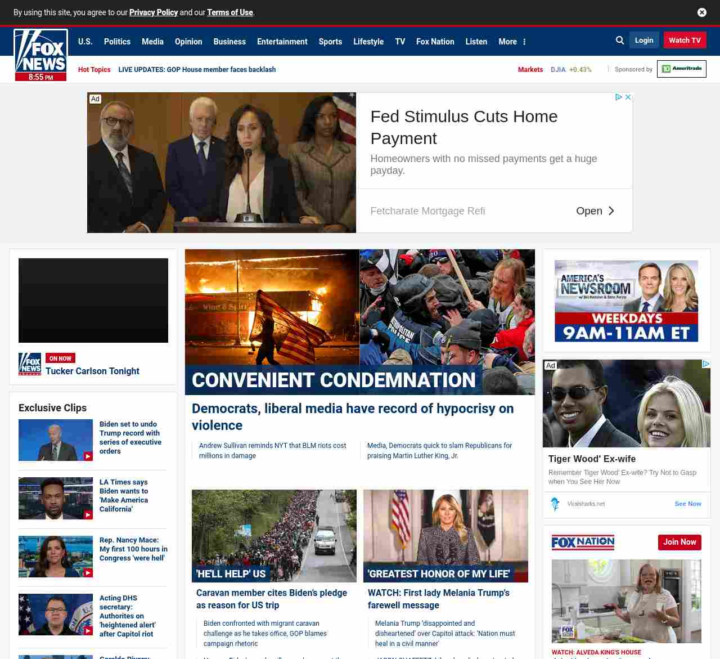
Task: Expand the More menu
Action: (512, 42)
